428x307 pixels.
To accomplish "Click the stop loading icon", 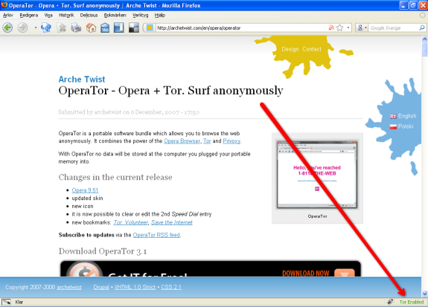I will pyautogui.click(x=62, y=28).
